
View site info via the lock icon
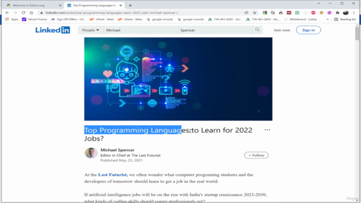pyautogui.click(x=41, y=12)
